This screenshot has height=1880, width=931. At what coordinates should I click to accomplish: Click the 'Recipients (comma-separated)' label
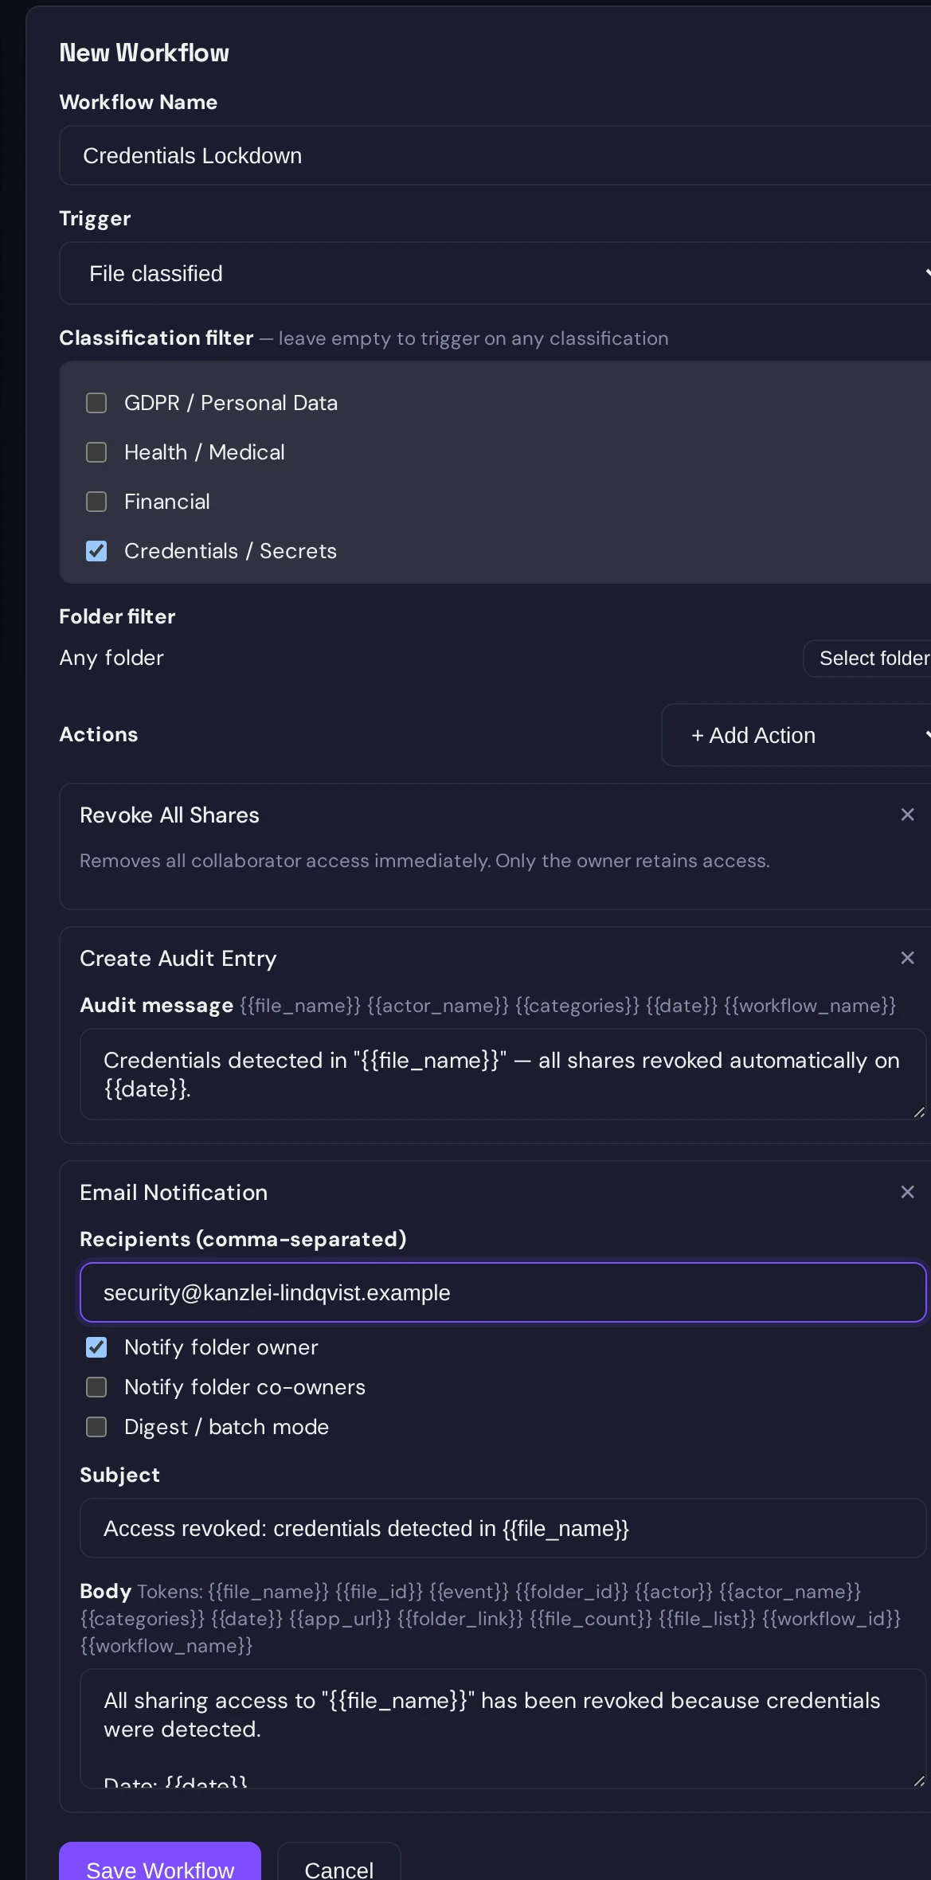[243, 1239]
